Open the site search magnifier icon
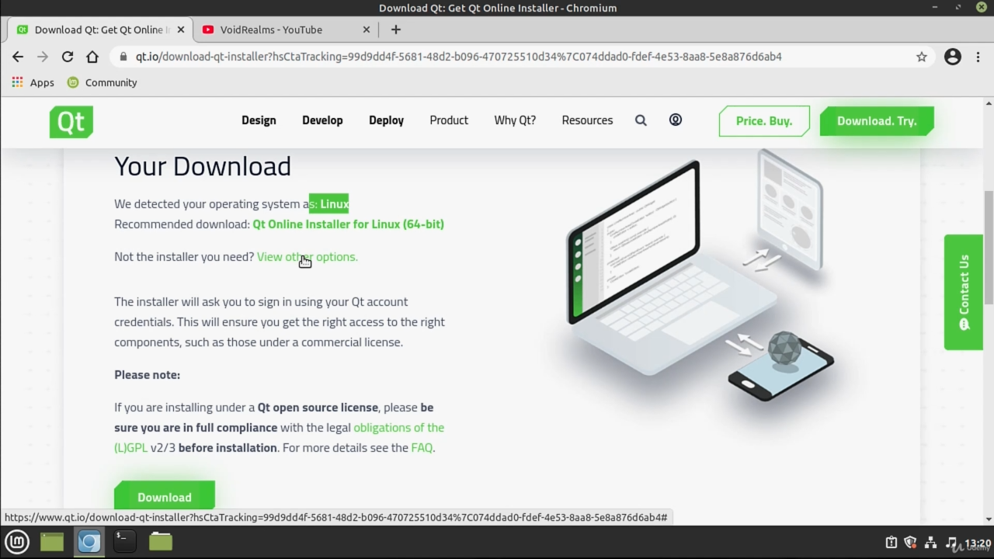Viewport: 994px width, 559px height. click(641, 120)
